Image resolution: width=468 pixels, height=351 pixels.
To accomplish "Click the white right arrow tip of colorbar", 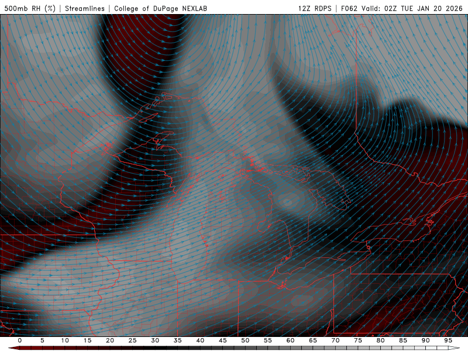I will (454, 348).
